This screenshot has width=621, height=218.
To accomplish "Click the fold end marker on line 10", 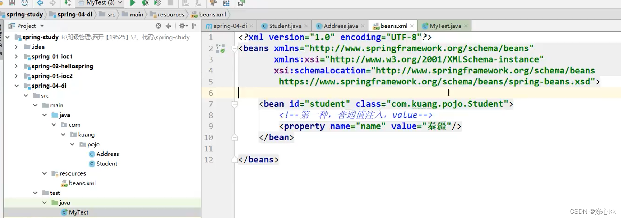I will tap(234, 137).
